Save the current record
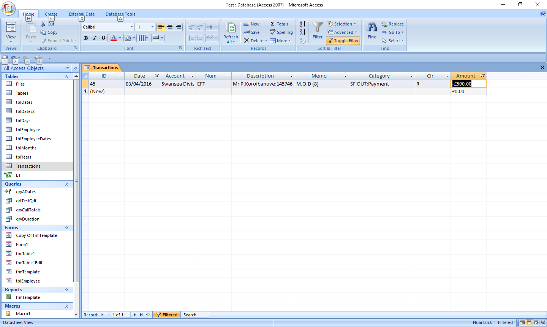The width and height of the screenshot is (547, 327). 251,32
